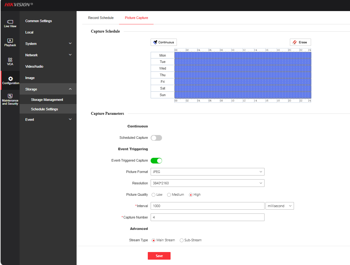Open Storage Management in the sidebar
Image resolution: width=350 pixels, height=265 pixels.
[x=47, y=100]
